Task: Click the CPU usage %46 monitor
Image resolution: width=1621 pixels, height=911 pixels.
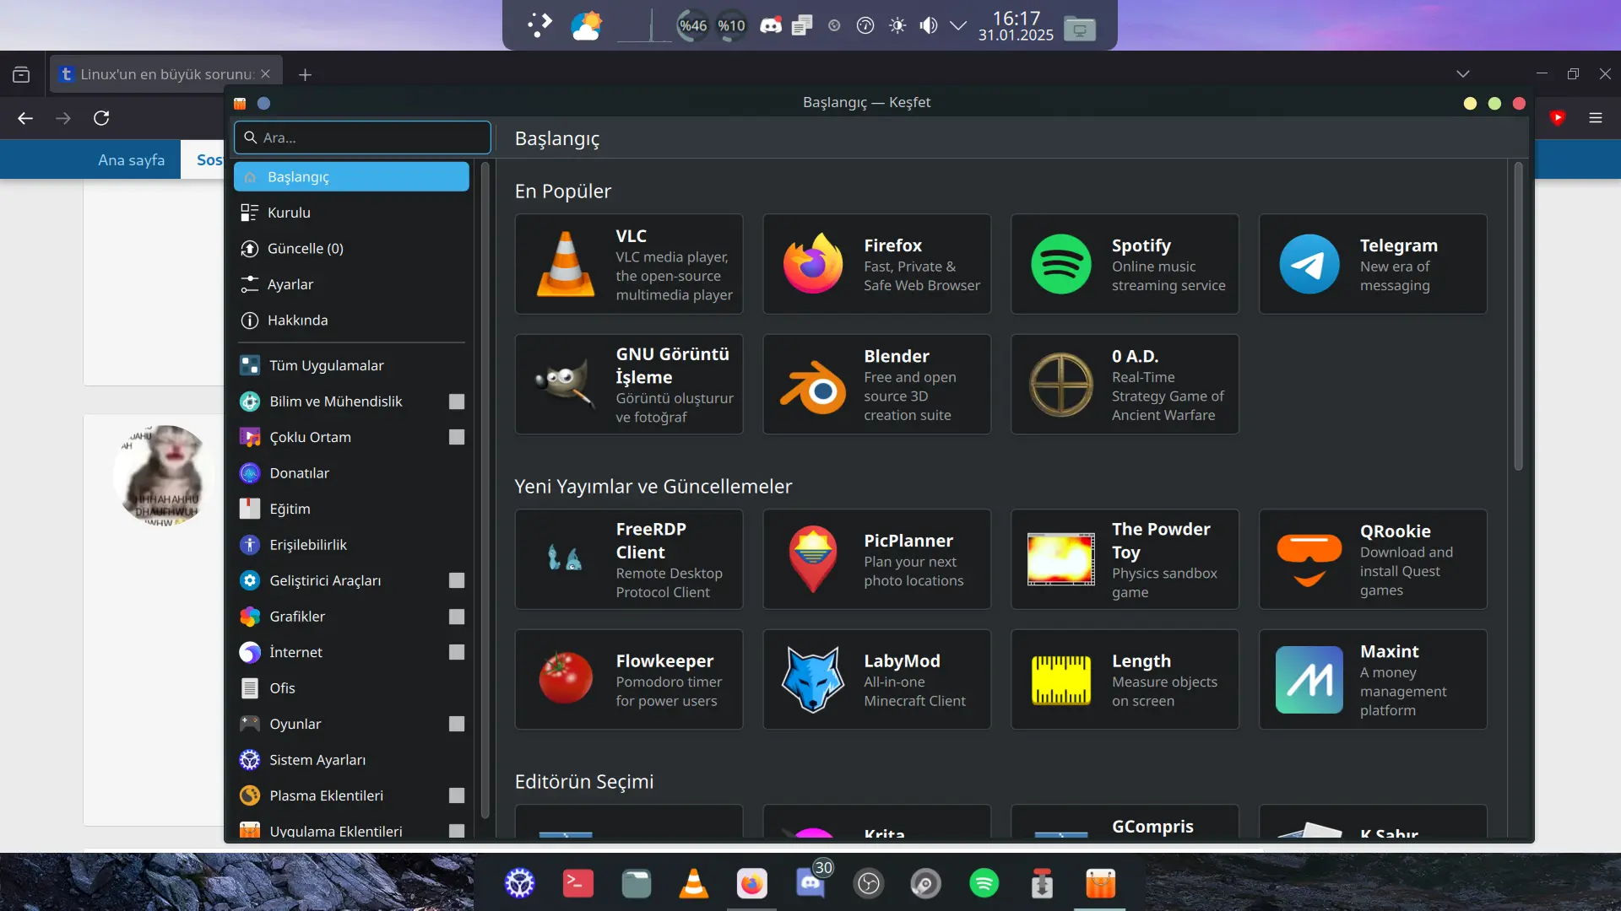Action: coord(693,25)
